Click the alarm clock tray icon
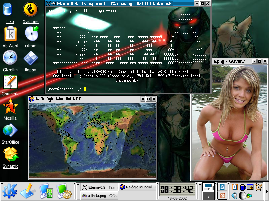The height and width of the screenshot is (201, 269). [259, 187]
